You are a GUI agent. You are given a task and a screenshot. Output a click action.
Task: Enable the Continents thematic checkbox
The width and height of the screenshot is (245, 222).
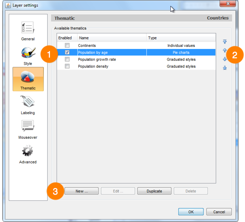click(67, 45)
